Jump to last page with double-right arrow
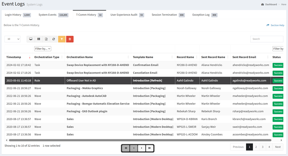288x156 pixels. 150,148
